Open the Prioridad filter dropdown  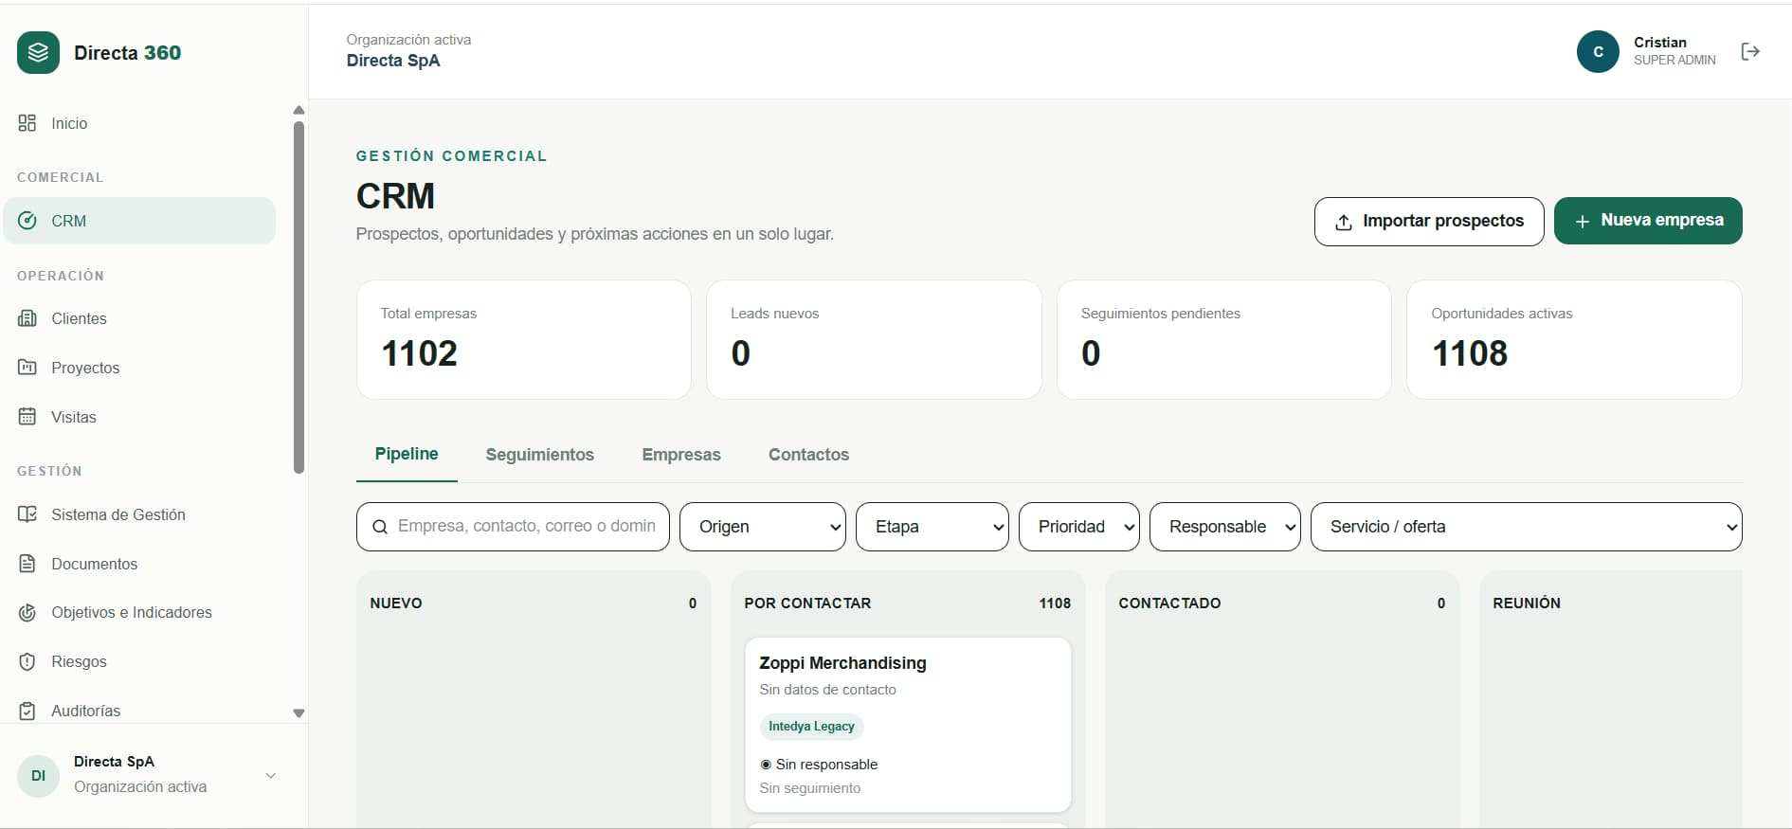point(1079,527)
